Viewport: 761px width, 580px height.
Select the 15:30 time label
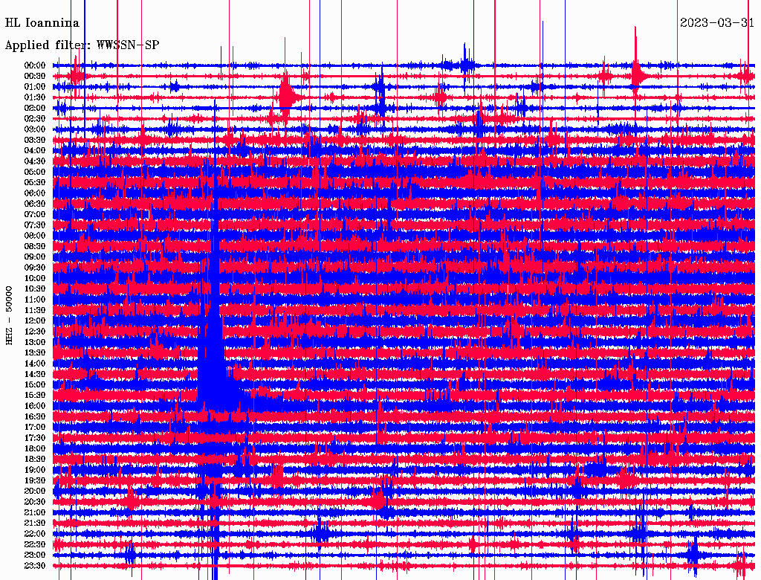35,396
